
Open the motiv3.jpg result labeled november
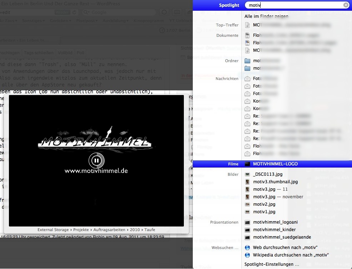pos(278,197)
